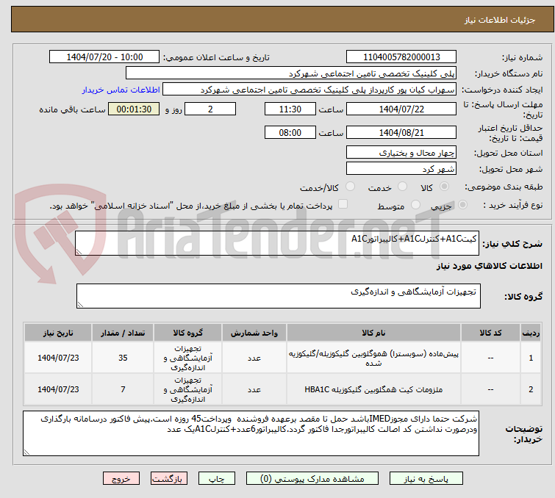Screen dimensions: 555x498
Task: Click the ایجاد کننده درخواست field
Action: tap(309, 90)
